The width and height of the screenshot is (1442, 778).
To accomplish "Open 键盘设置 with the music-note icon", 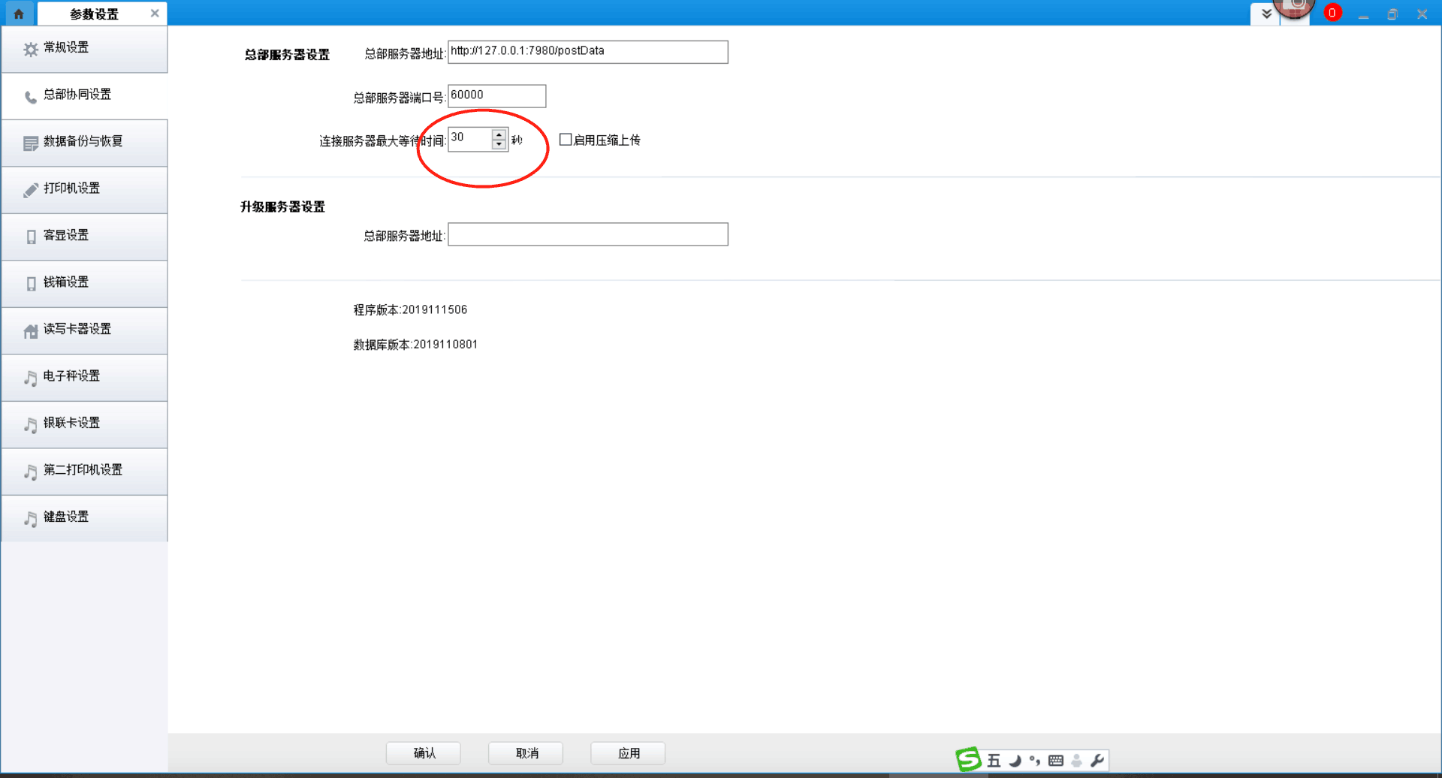I will pyautogui.click(x=84, y=518).
